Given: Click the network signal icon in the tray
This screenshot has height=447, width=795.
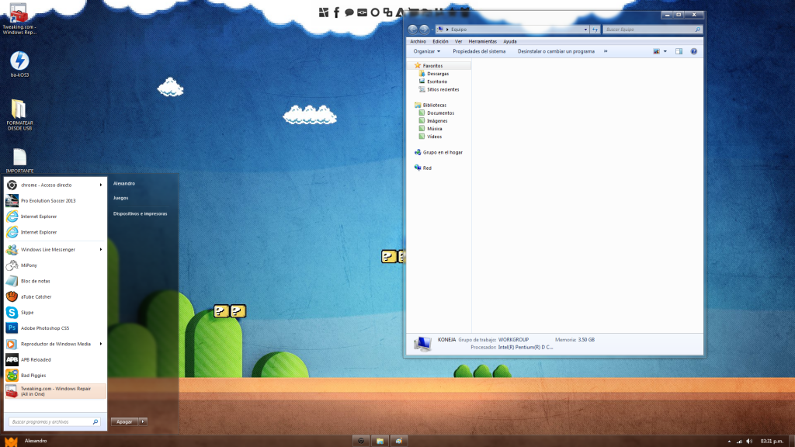Looking at the screenshot, I should pos(739,442).
